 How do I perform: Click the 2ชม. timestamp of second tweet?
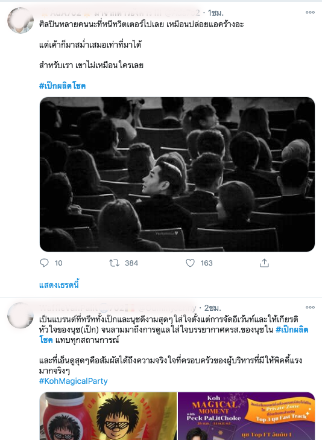coord(212,308)
